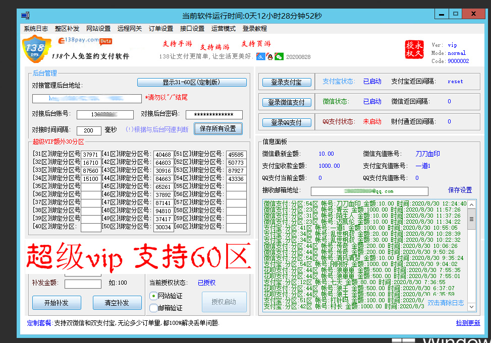Screen dimensions: 491x343
Task: Click the 41区 binding field with 40468
Action: [163, 155]
